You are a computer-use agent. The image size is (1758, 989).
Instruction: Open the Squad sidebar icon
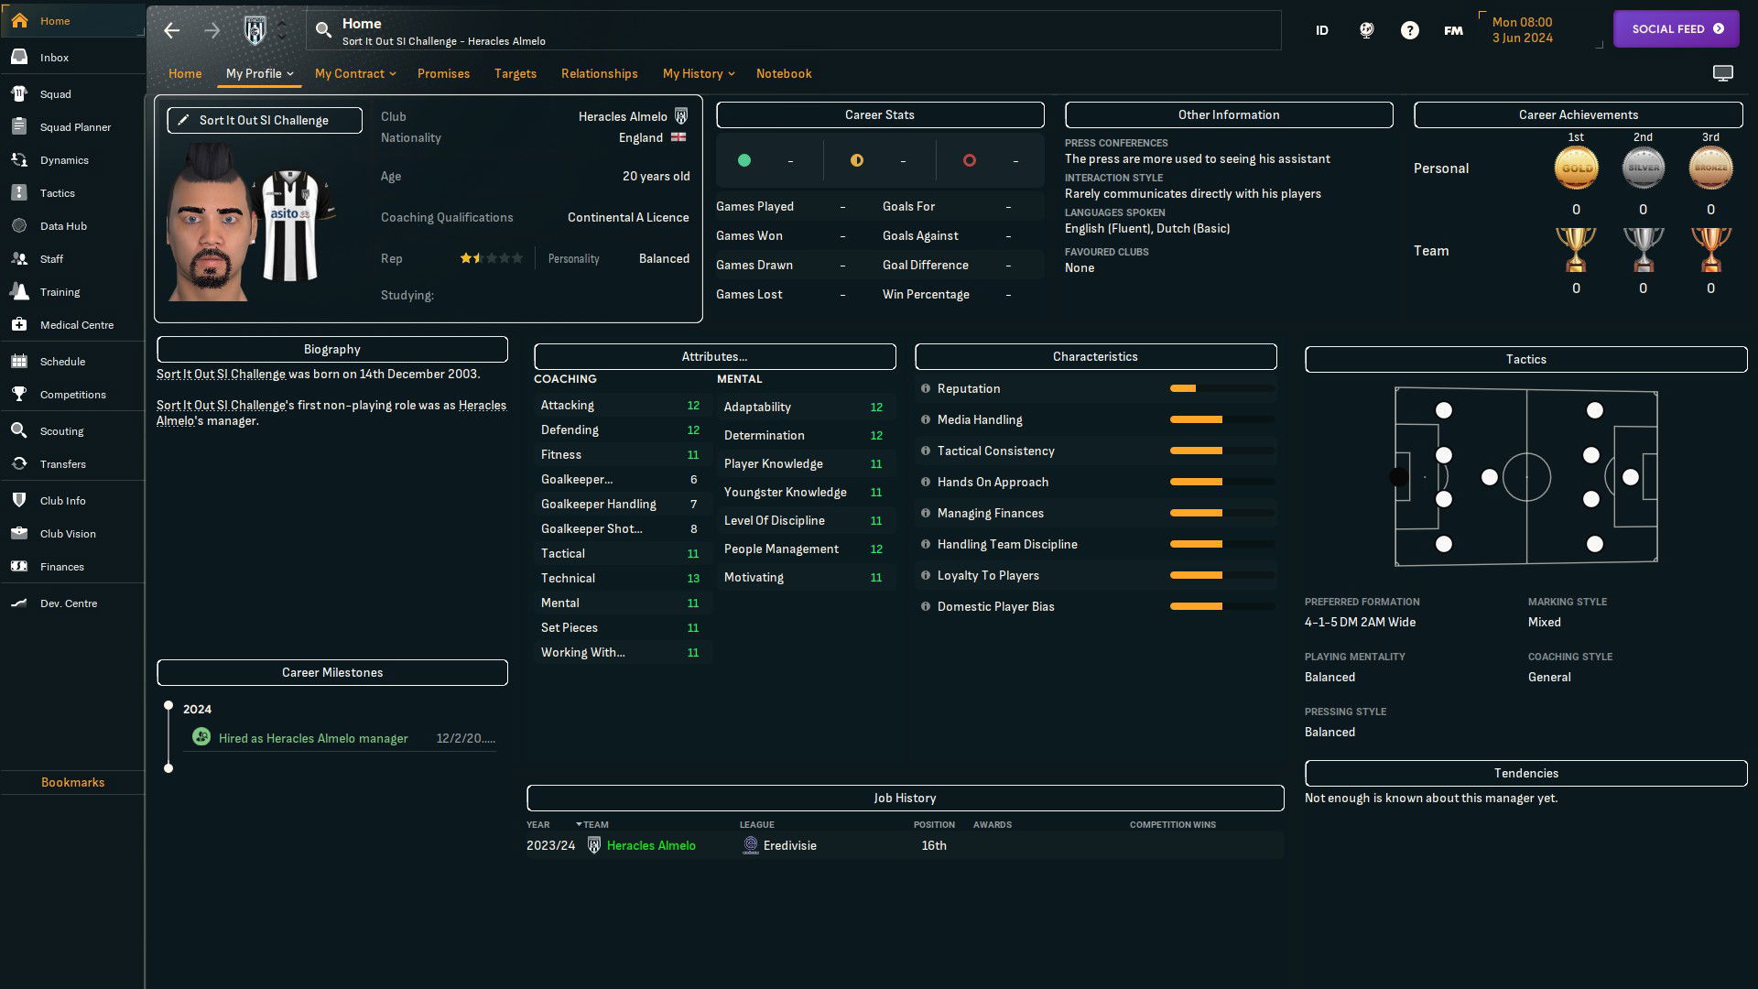[19, 93]
